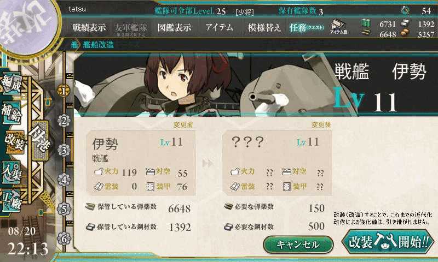Select ship slot marker 4

pos(64,180)
